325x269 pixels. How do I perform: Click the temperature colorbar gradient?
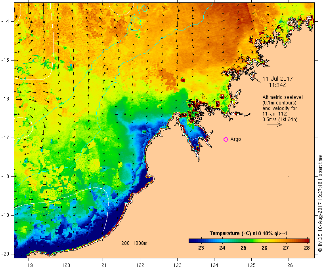pos(249,241)
